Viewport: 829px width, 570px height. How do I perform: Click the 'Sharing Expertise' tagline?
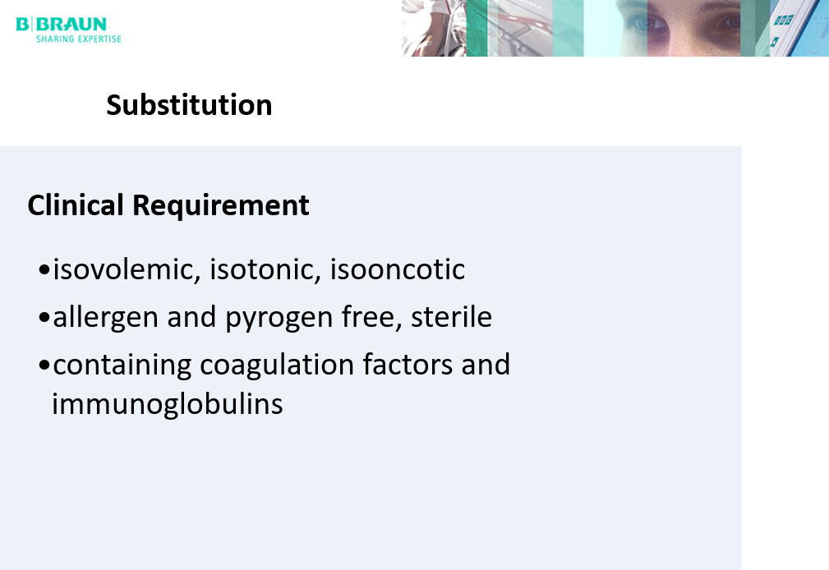coord(78,39)
